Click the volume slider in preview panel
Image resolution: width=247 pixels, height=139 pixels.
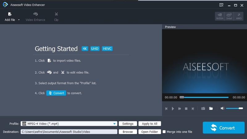tap(234, 108)
